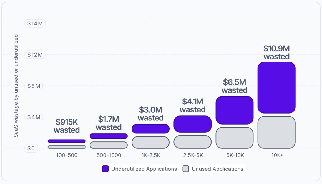Image resolution: width=322 pixels, height=184 pixels.
Task: Click the $3.0M wasted label
Action: (151, 114)
